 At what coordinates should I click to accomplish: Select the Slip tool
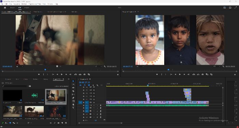[x=73, y=94]
